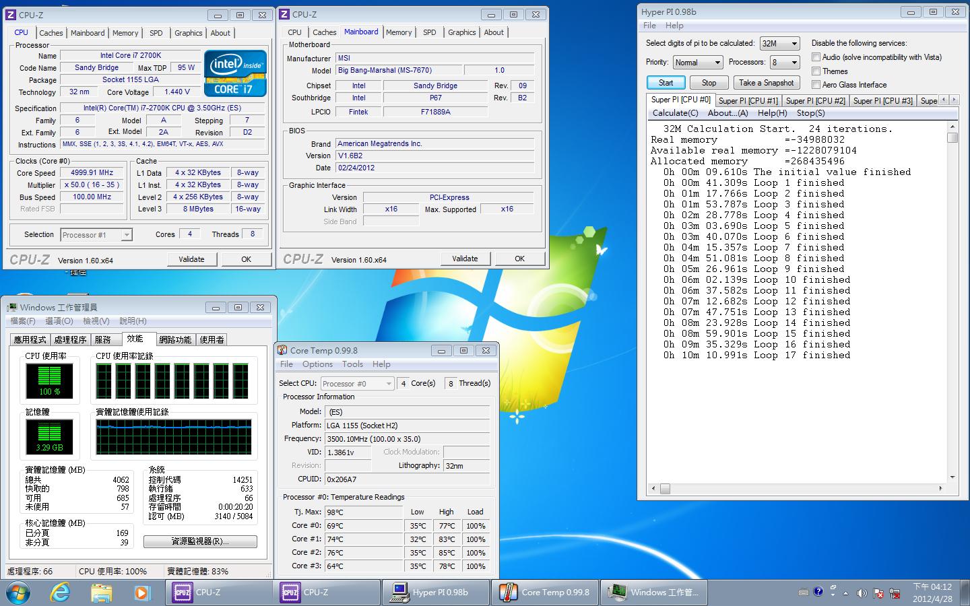Click the Windows Task Manager title bar icon
The height and width of the screenshot is (606, 970).
point(12,307)
